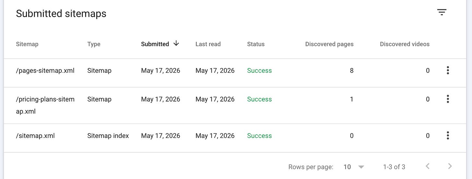This screenshot has height=179, width=472.
Task: Select the rows per page value 10
Action: [347, 167]
